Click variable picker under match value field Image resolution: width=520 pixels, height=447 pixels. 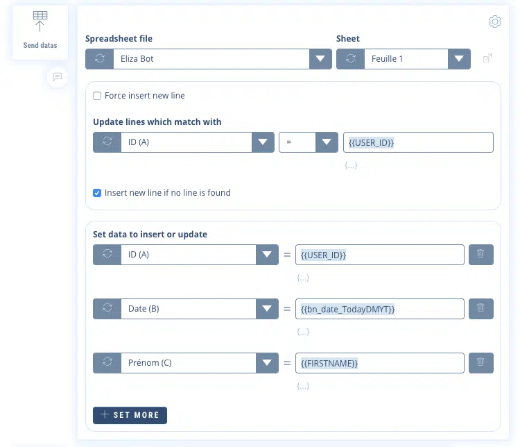351,166
